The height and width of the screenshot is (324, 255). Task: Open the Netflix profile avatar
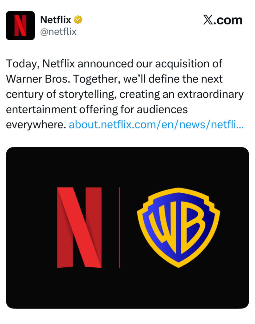20,26
